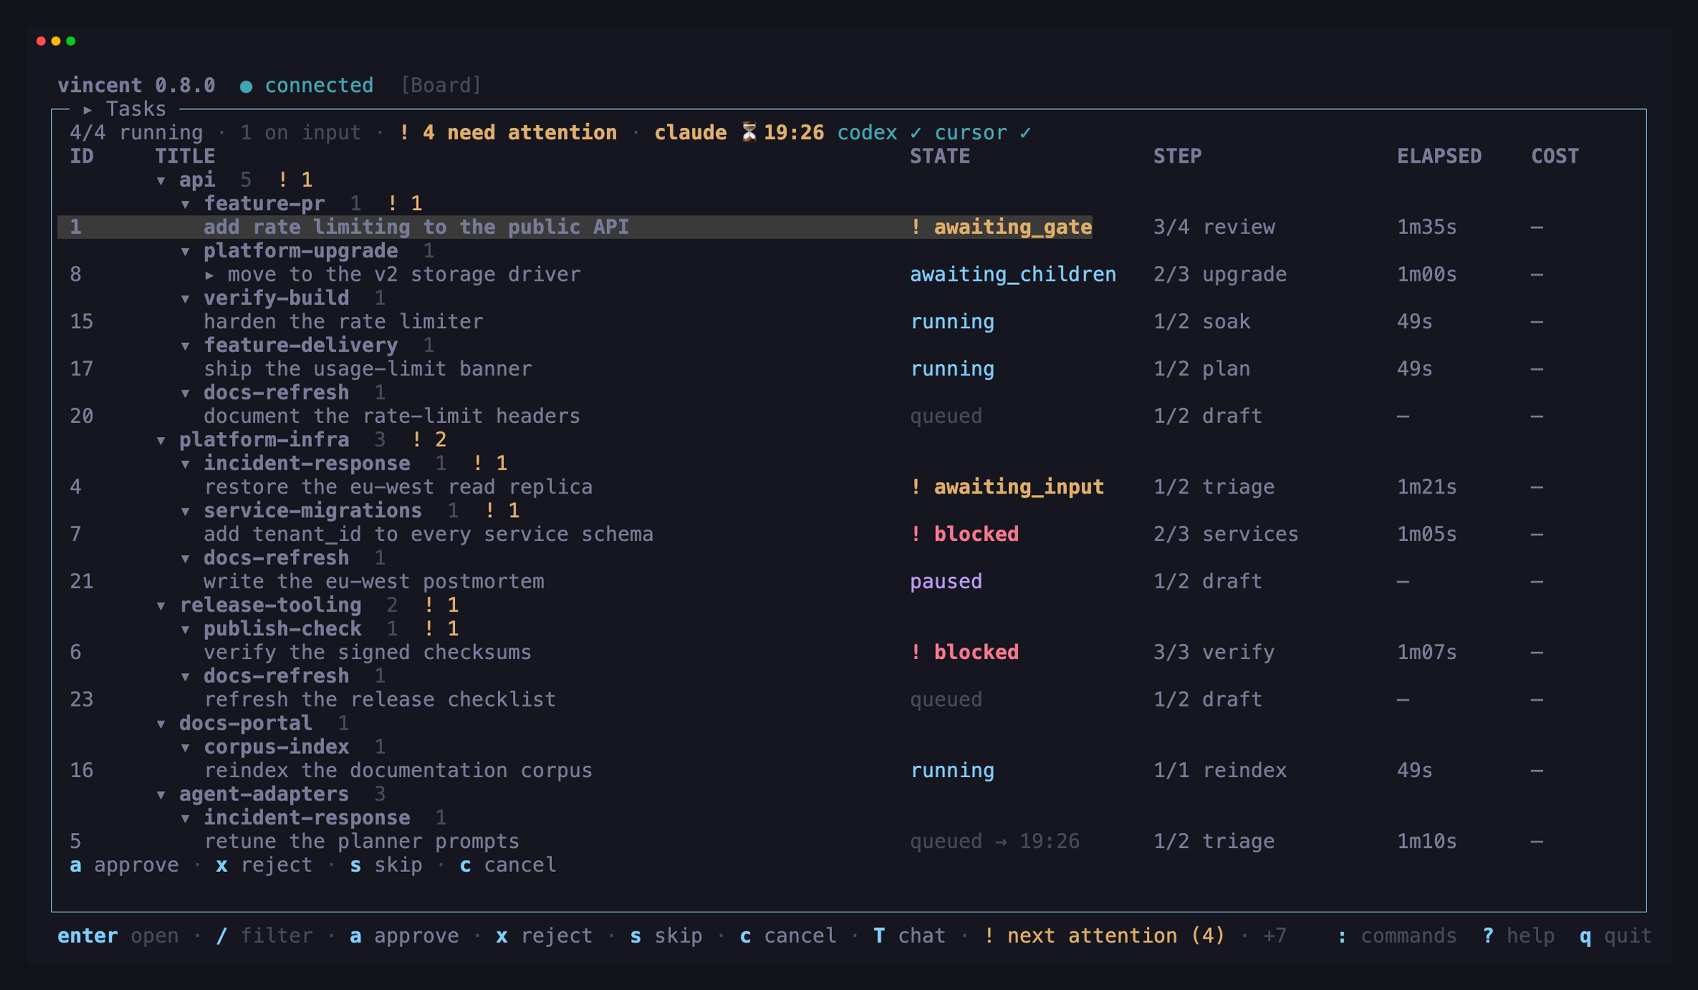This screenshot has height=990, width=1698.
Task: Collapse the service-migrations subgroup
Action: click(x=185, y=511)
